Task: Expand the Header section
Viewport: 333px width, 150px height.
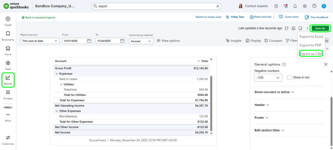Action: click(262, 105)
